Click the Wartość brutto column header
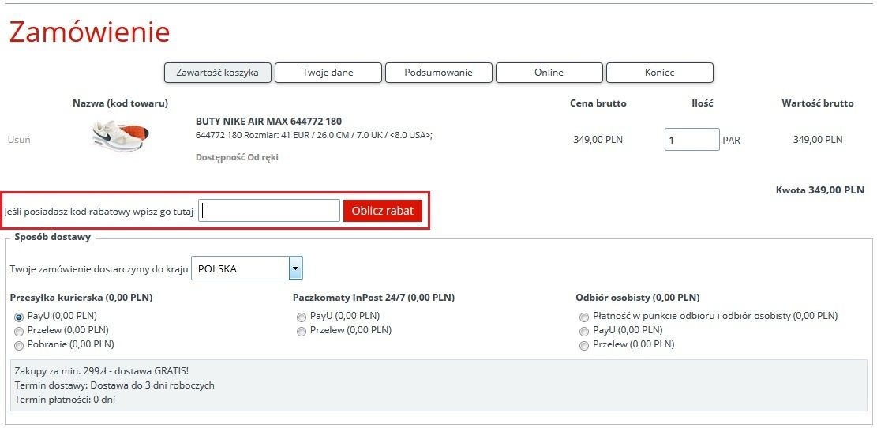The image size is (877, 428). point(818,103)
